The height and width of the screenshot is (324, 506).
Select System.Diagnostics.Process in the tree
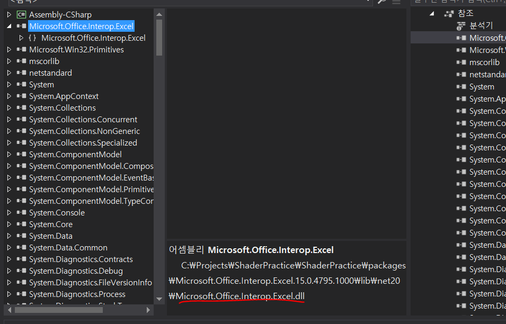77,294
